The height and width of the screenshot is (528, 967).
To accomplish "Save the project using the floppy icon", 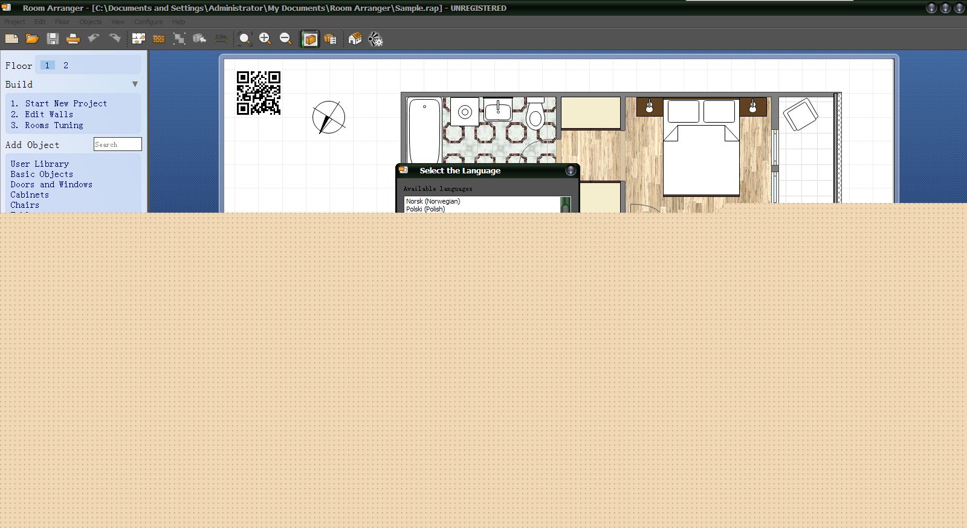I will point(53,39).
